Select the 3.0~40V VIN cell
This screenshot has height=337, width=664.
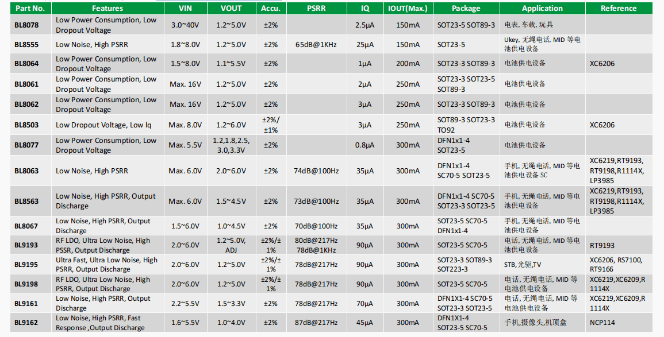pos(186,25)
